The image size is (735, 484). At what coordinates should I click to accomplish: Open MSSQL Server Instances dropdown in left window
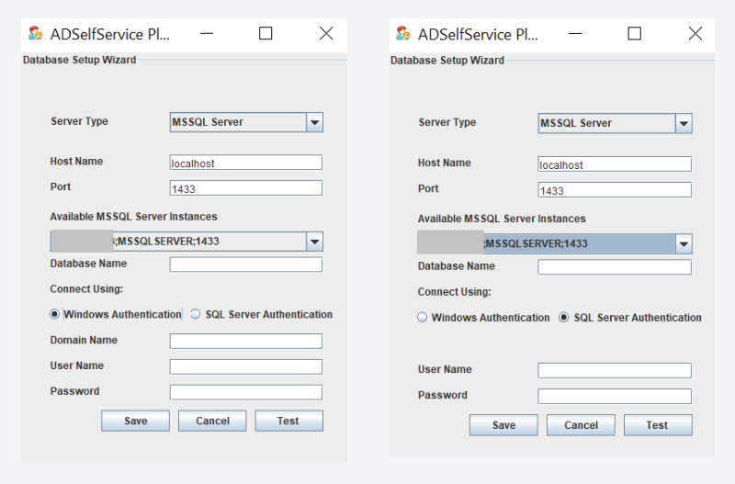click(x=314, y=242)
